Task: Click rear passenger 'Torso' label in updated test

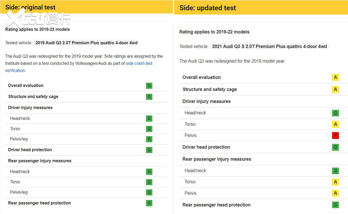Action: [190, 182]
